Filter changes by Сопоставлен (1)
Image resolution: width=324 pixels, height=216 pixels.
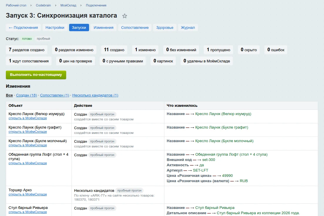click(x=55, y=95)
